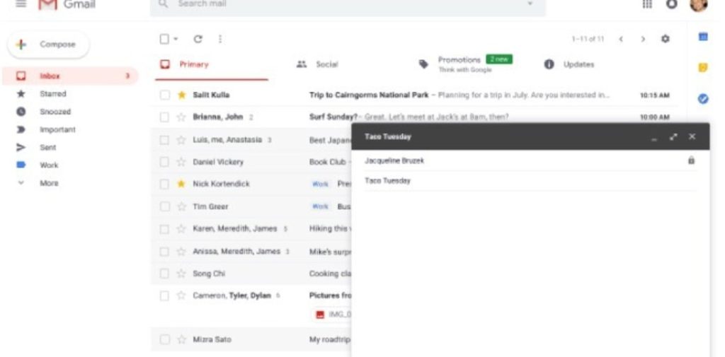The width and height of the screenshot is (725, 357).
Task: Click the Taco Tuesday subject field
Action: pyautogui.click(x=530, y=180)
